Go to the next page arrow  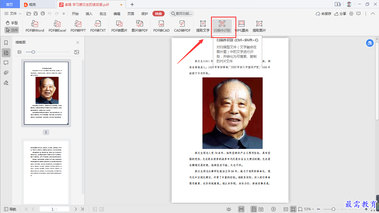(76, 209)
